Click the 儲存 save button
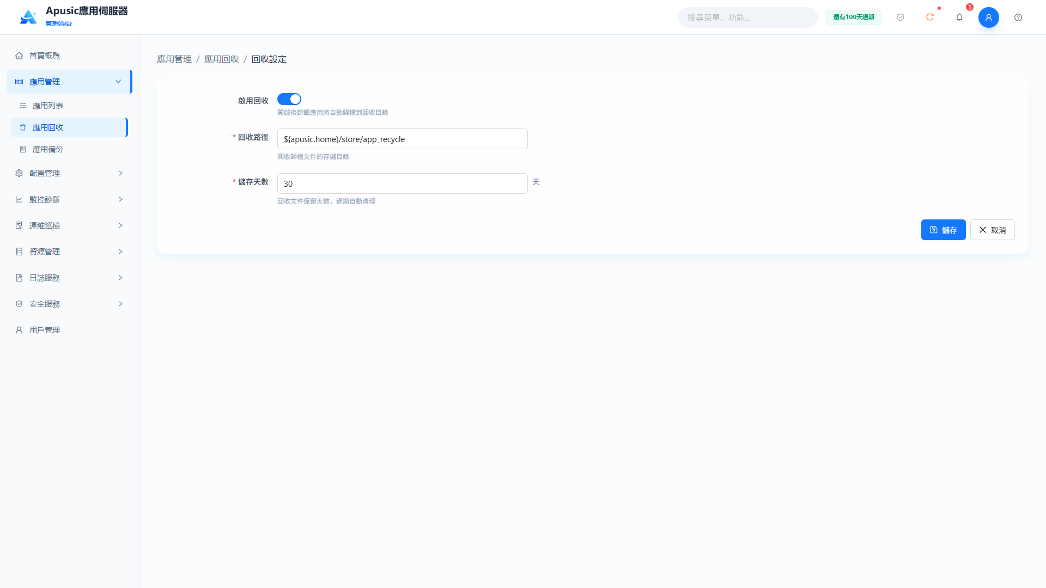 click(943, 230)
